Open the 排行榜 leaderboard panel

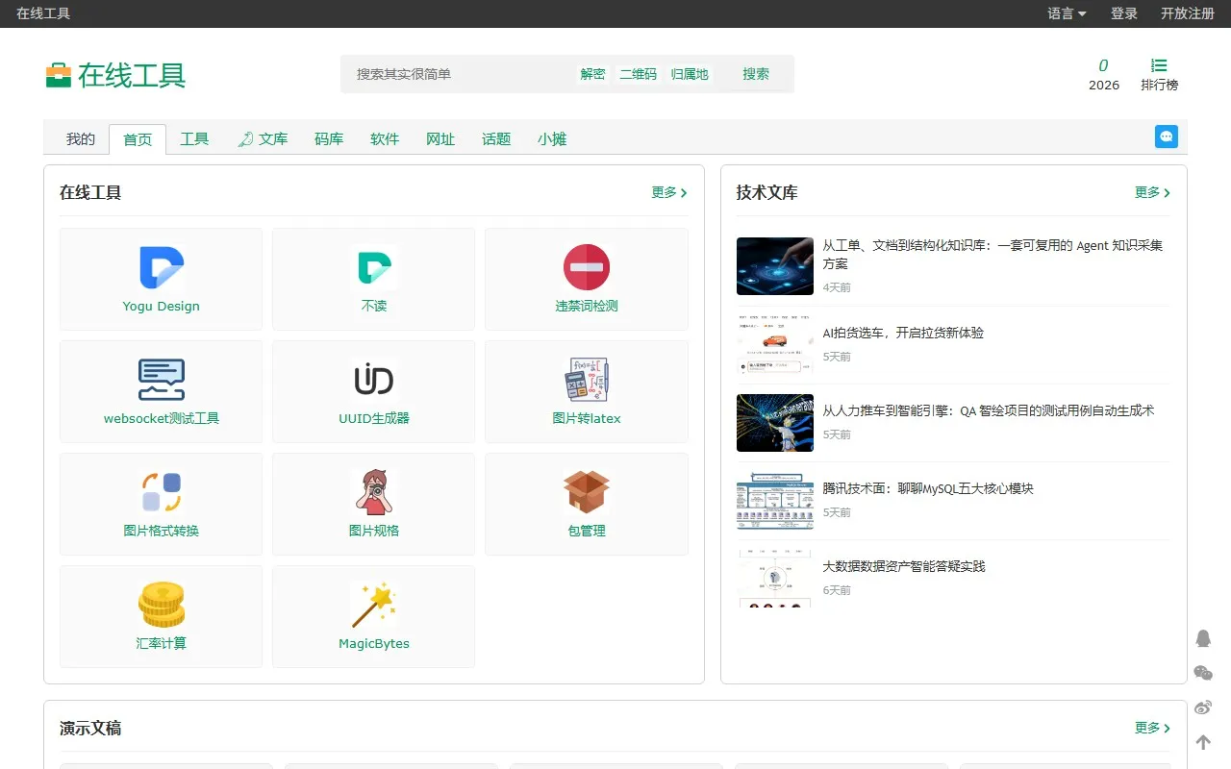(x=1159, y=74)
